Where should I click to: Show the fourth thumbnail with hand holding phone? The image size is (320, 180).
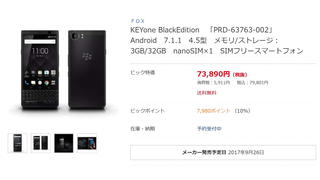tap(87, 143)
